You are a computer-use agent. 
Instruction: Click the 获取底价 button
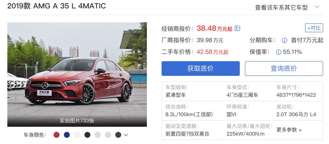click(x=200, y=69)
